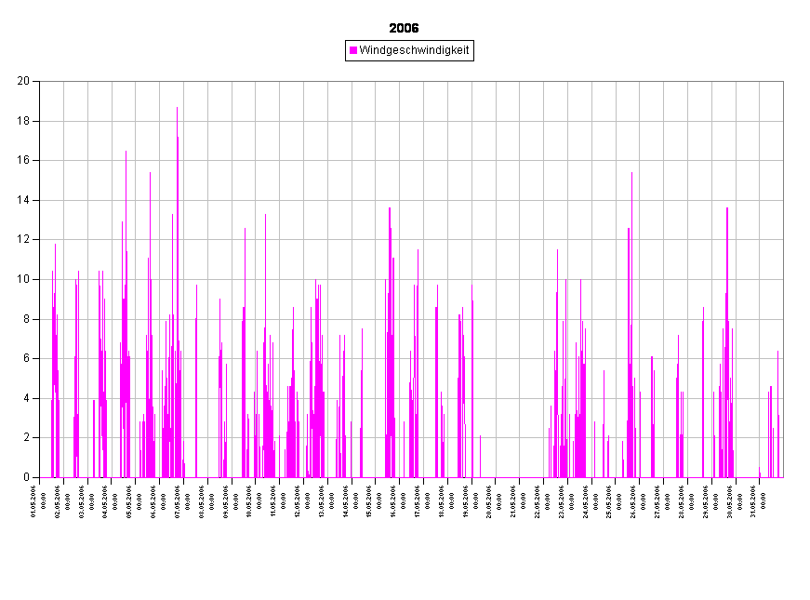Click the chart baseline inside the data gap
The width and height of the screenshot is (810, 600).
pyautogui.click(x=511, y=477)
